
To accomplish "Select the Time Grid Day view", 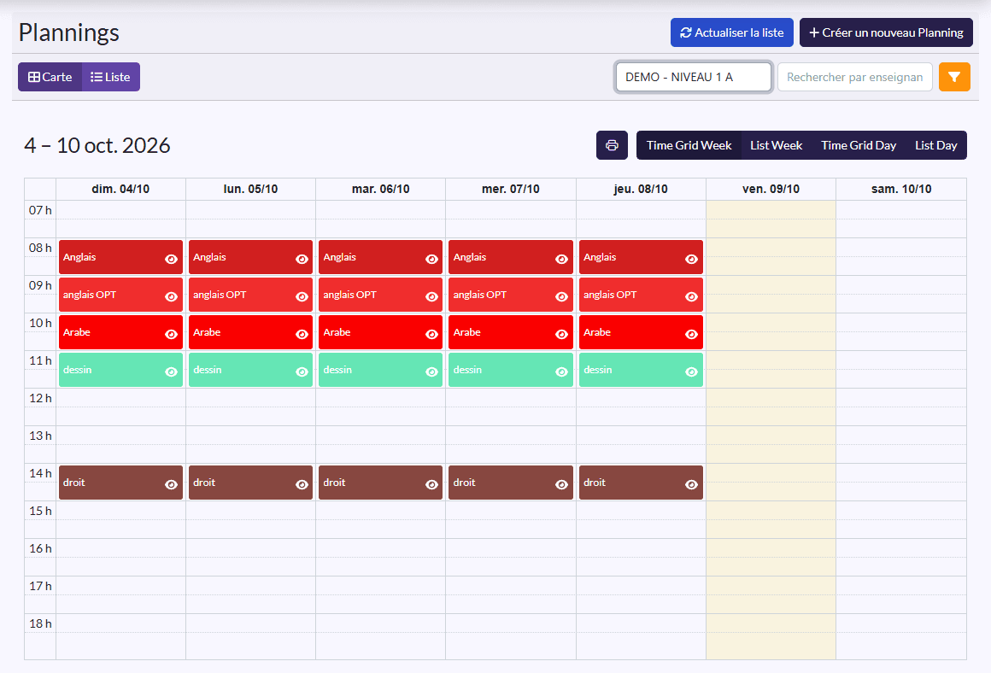I will tap(859, 145).
